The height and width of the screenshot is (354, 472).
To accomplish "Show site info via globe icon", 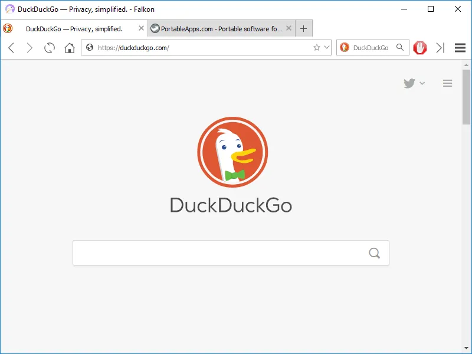I will pyautogui.click(x=90, y=48).
